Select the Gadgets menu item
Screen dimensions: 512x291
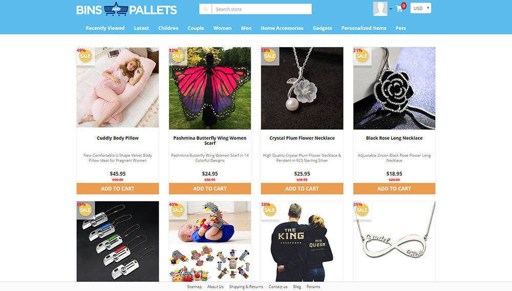tap(322, 28)
